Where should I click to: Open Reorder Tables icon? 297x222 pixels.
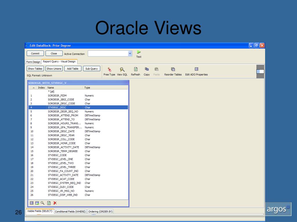click(173, 69)
